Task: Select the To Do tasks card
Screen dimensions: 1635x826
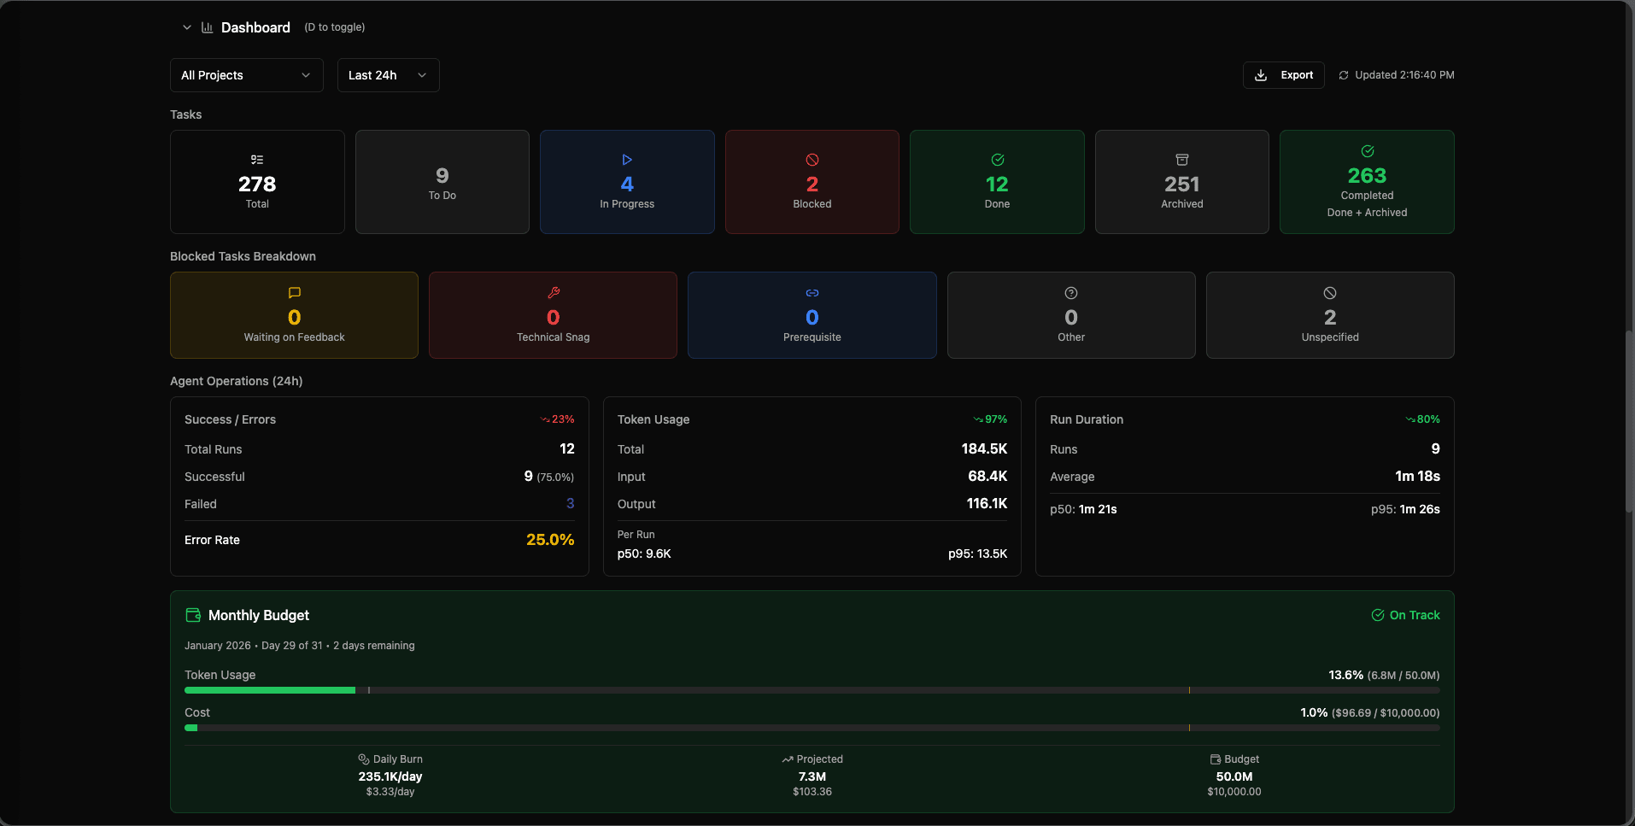Action: pyautogui.click(x=442, y=182)
